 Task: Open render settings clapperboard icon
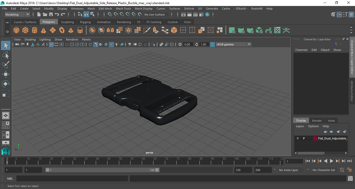201,15
